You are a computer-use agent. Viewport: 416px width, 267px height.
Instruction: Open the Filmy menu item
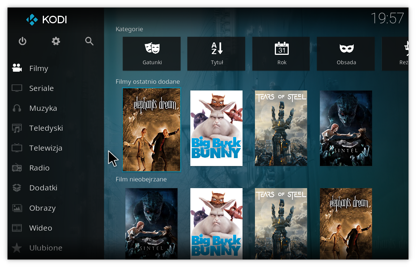tap(56, 68)
